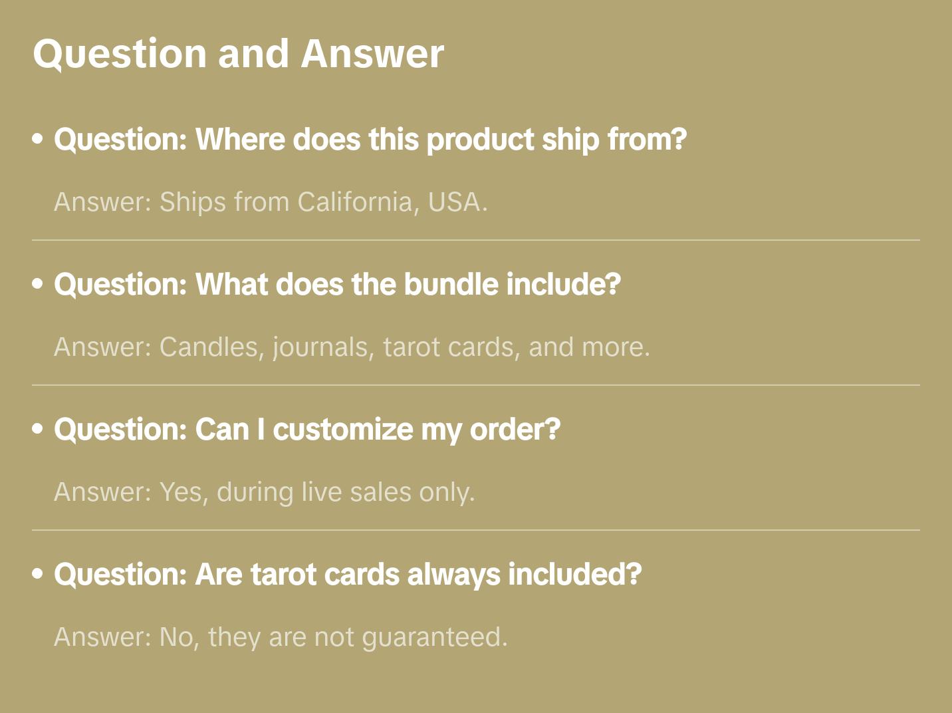Click the answer listing candles, journals, tarot cards

pyautogui.click(x=352, y=347)
